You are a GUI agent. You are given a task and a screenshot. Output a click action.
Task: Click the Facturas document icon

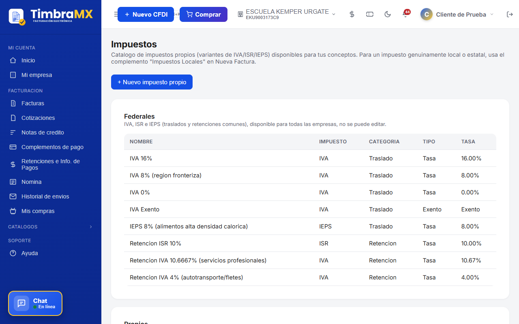click(x=13, y=103)
